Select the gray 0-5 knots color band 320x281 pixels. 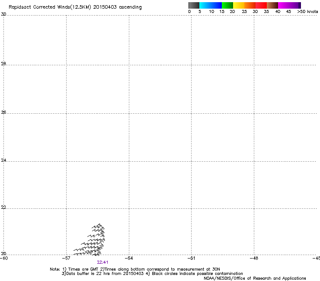[x=194, y=5]
